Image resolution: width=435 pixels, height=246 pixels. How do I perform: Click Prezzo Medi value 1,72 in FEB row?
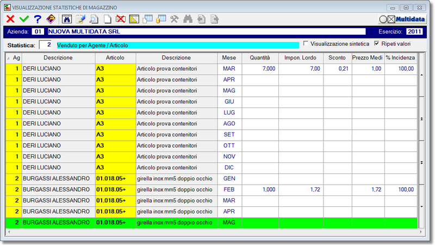[x=376, y=190]
